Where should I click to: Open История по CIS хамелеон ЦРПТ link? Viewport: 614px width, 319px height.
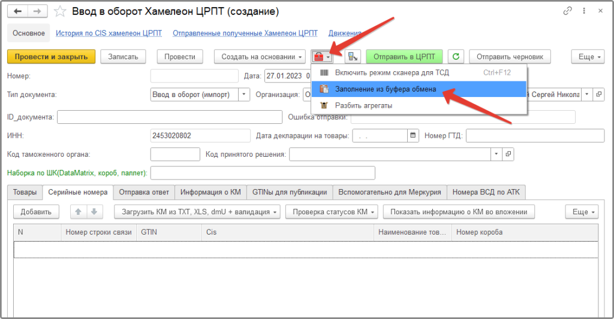point(109,34)
